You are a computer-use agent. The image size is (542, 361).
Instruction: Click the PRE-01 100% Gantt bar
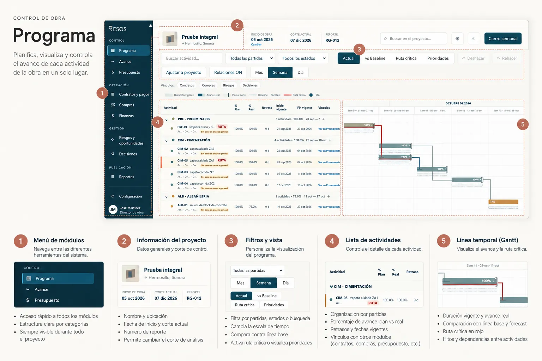(359, 125)
